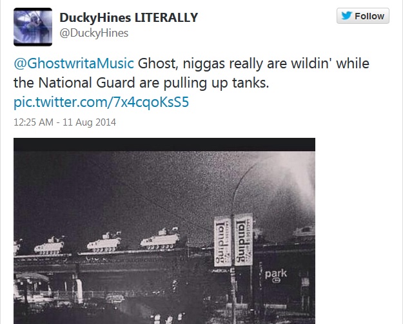Click the 'park' sign in the photo

tap(276, 274)
